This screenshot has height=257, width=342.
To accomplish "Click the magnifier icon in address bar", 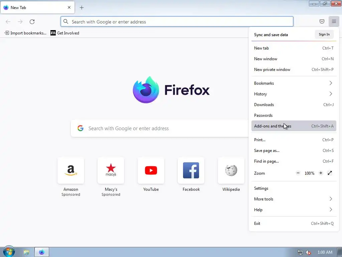I will [66, 21].
